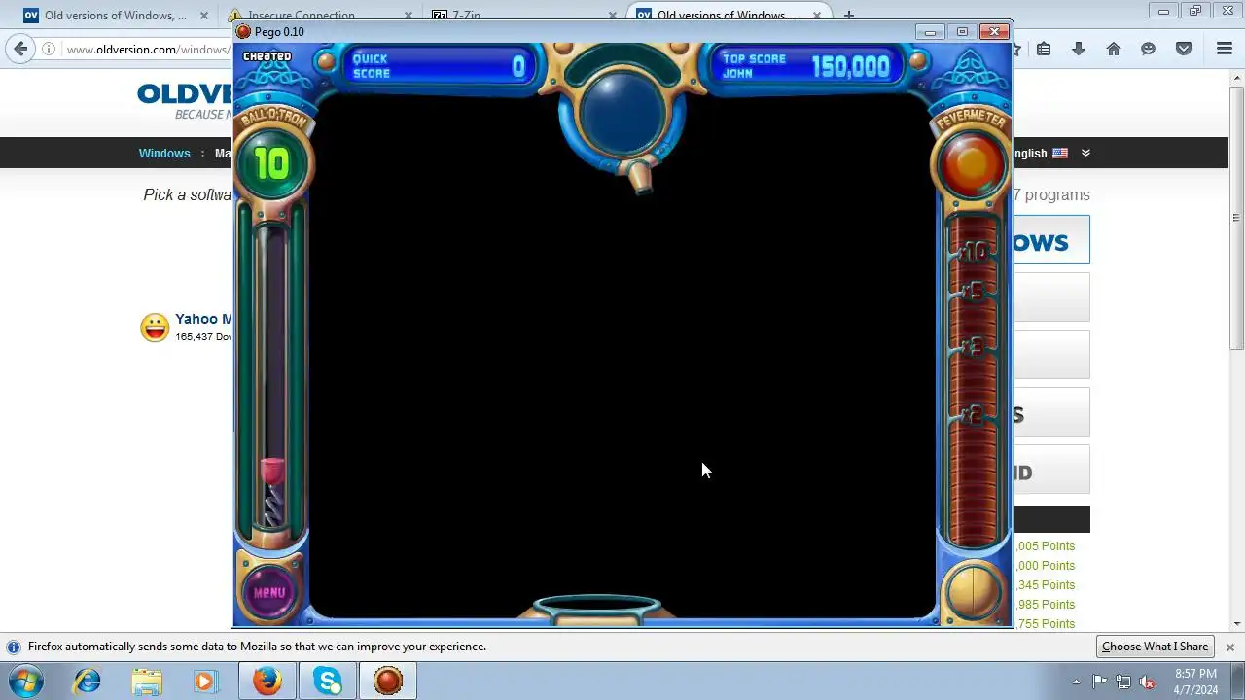The image size is (1245, 700).
Task: Close the Pego 0.10 window
Action: click(x=994, y=32)
